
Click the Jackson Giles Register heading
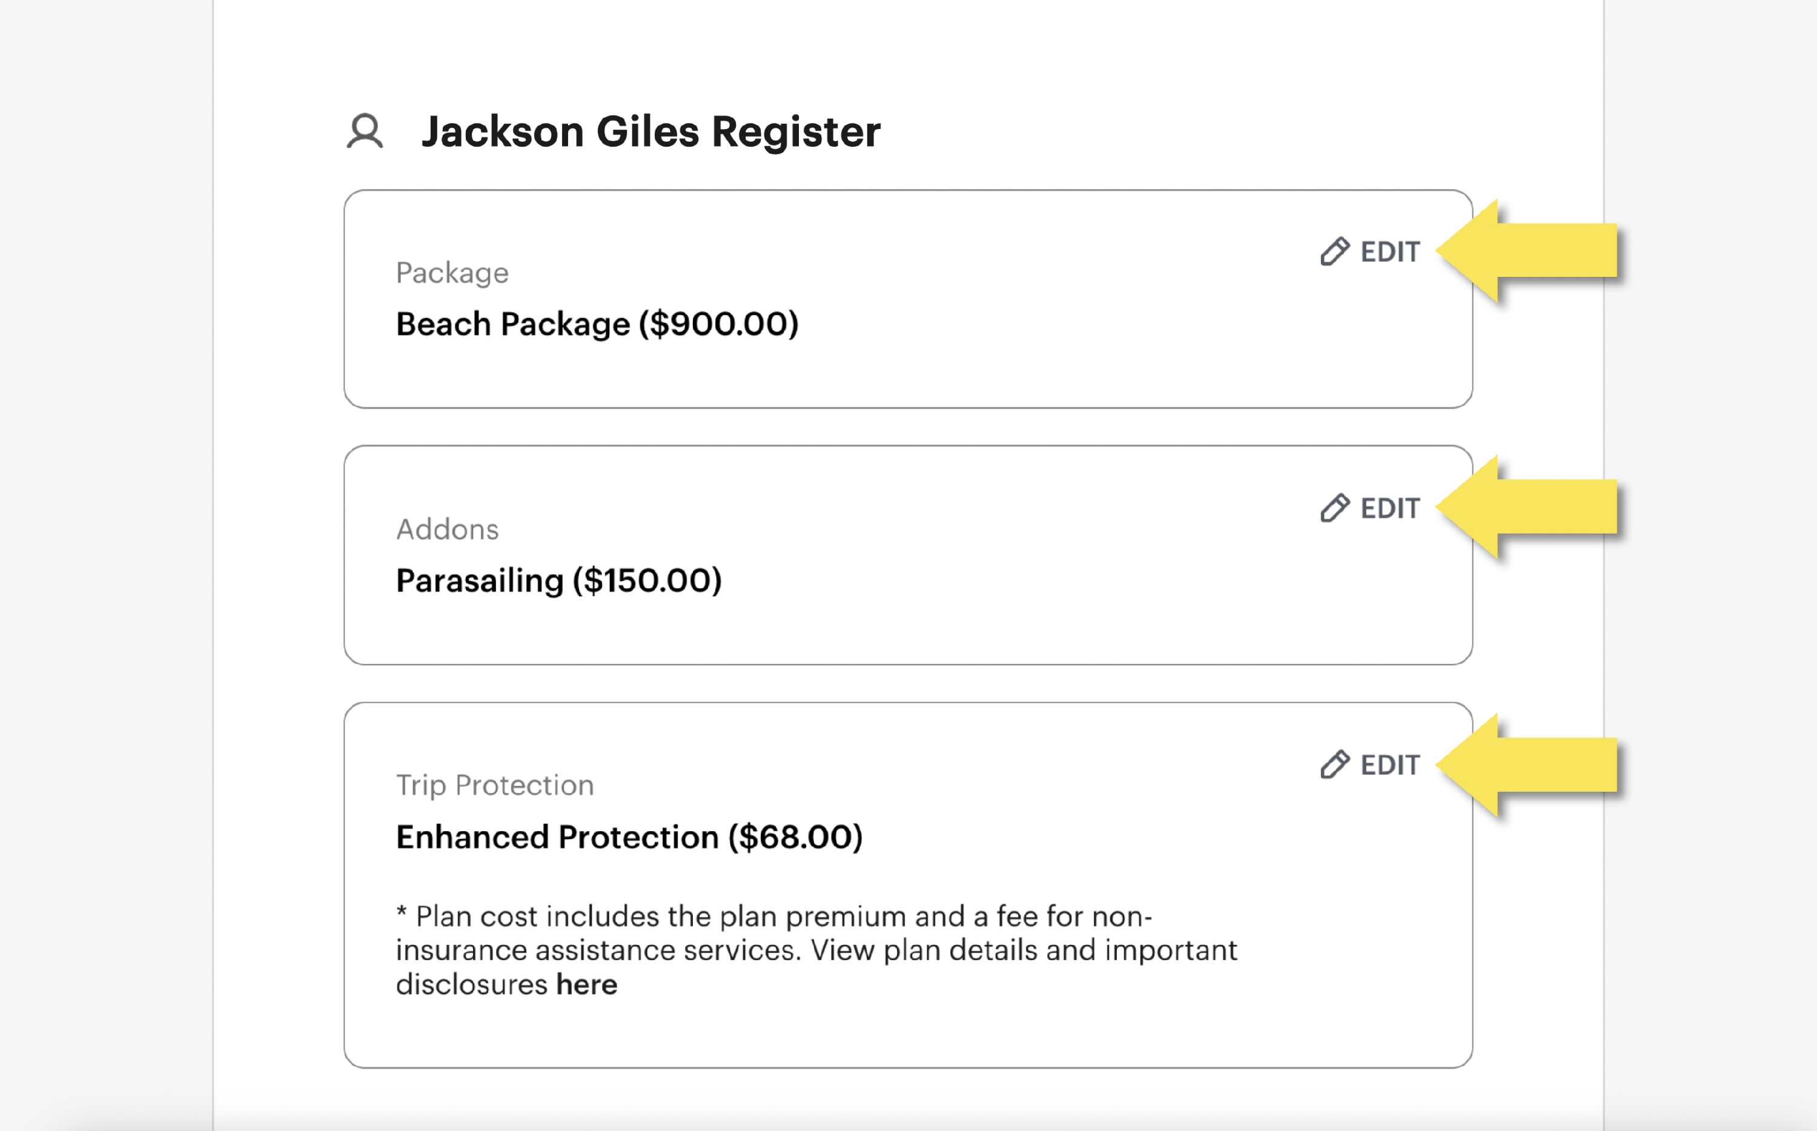coord(650,131)
